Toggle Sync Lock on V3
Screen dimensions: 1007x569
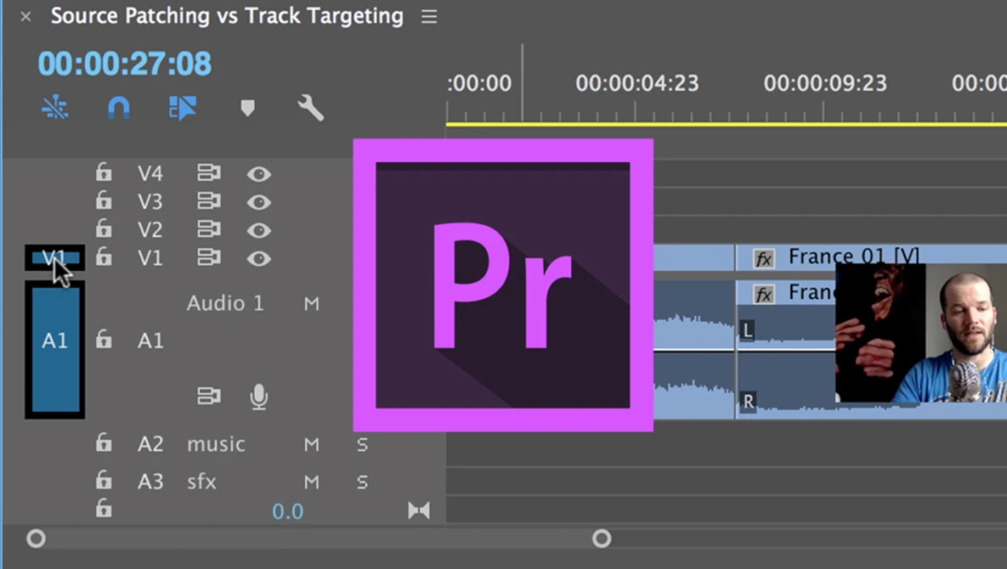209,200
